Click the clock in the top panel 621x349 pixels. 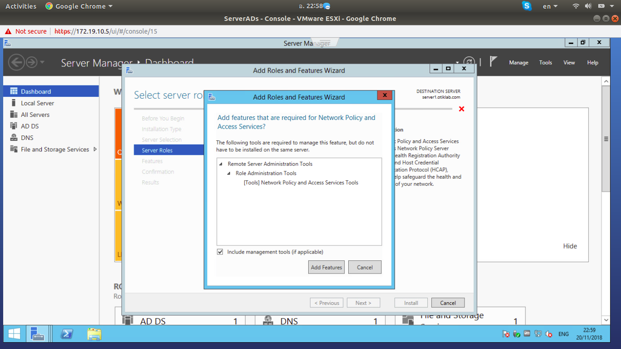310,6
